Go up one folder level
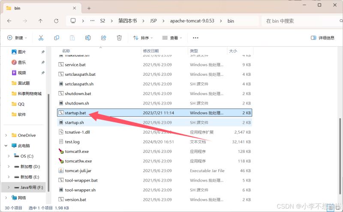 click(40, 21)
